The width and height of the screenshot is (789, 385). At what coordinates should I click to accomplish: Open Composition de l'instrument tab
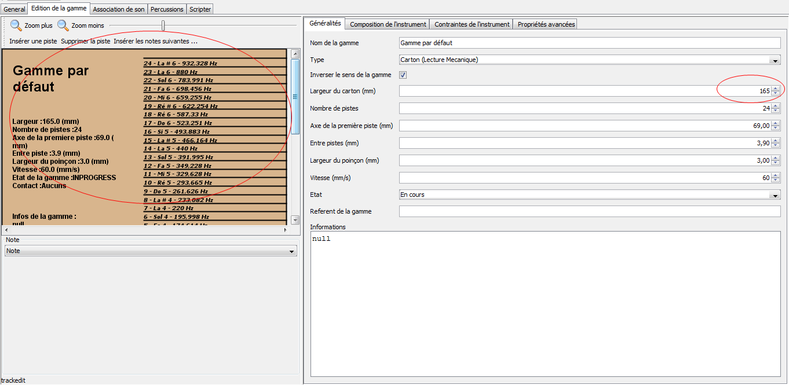pyautogui.click(x=388, y=24)
